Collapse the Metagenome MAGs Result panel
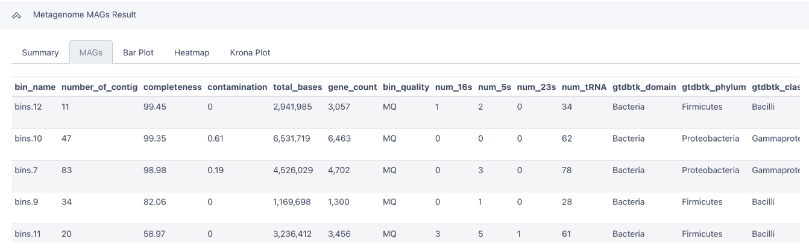The image size is (809, 252). [x=16, y=15]
